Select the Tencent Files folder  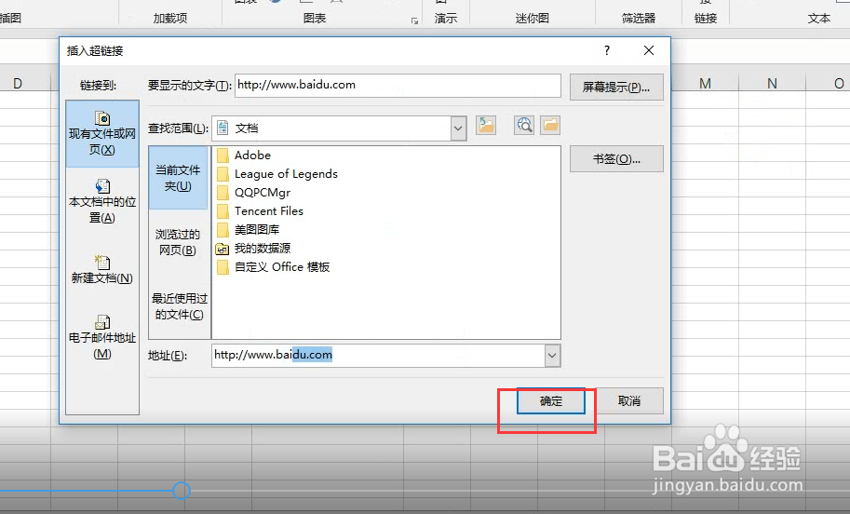pyautogui.click(x=260, y=211)
